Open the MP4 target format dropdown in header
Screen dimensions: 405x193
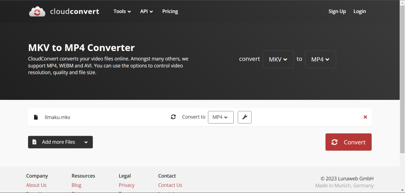coord(320,59)
